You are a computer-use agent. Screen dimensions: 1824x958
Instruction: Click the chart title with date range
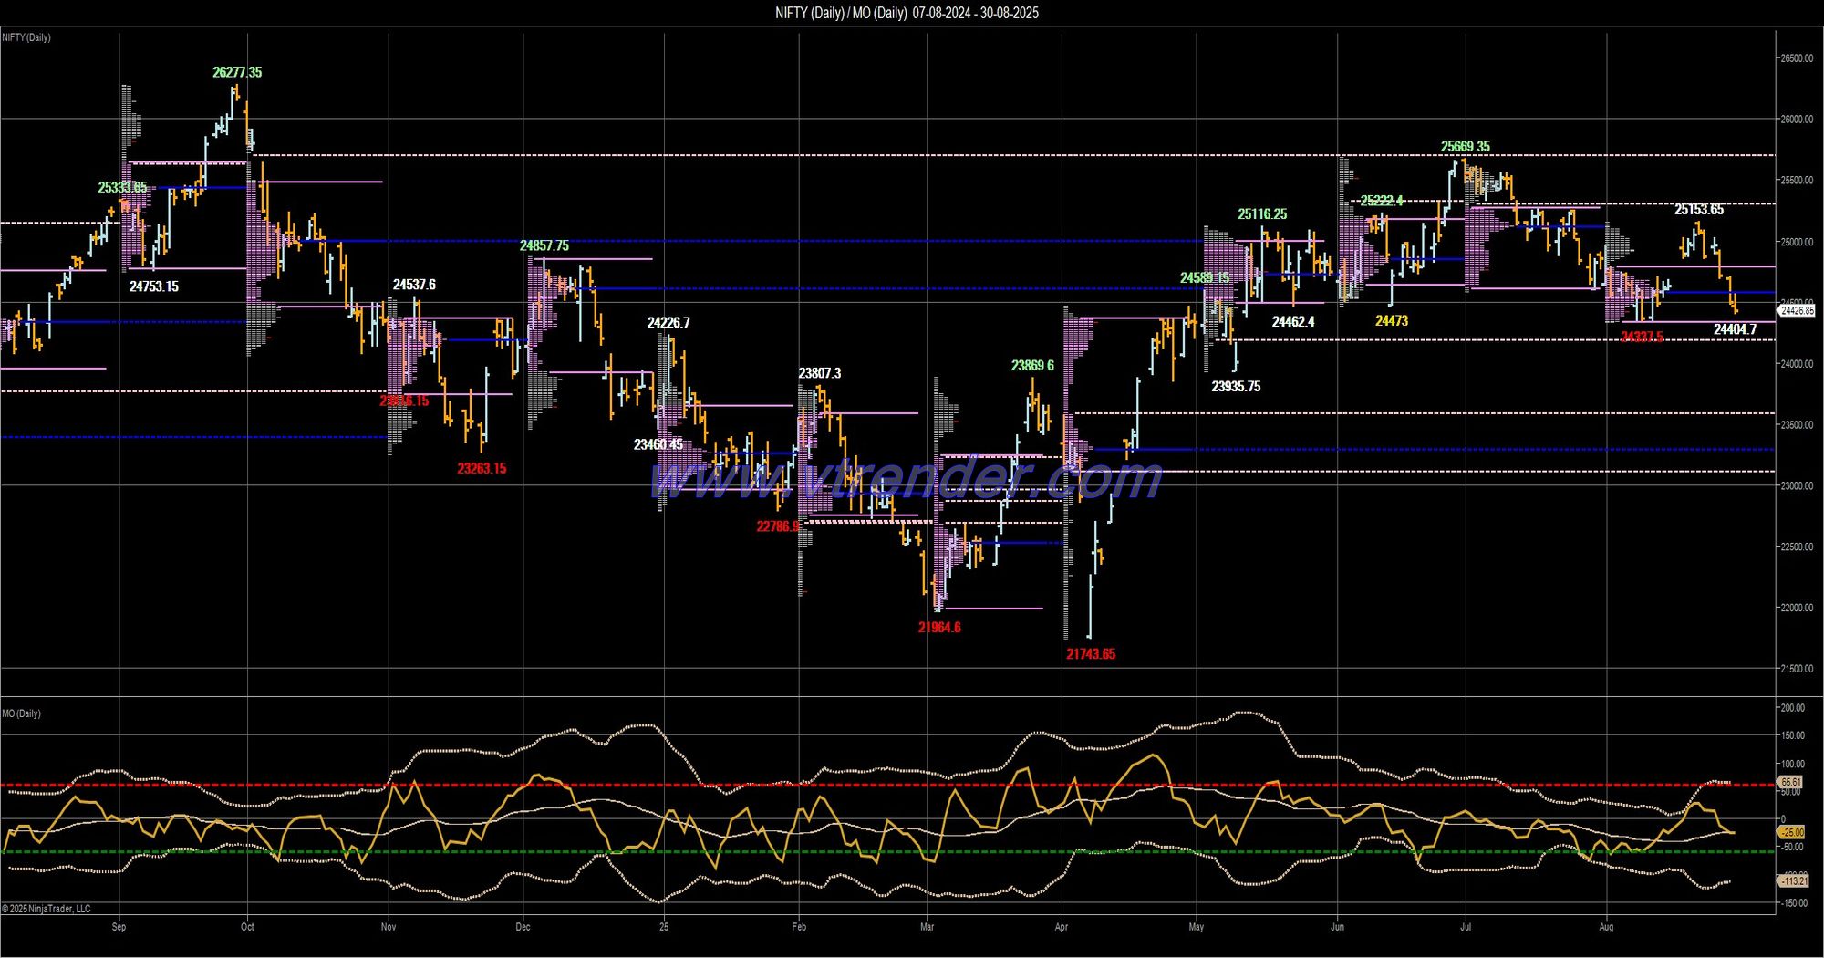[907, 13]
